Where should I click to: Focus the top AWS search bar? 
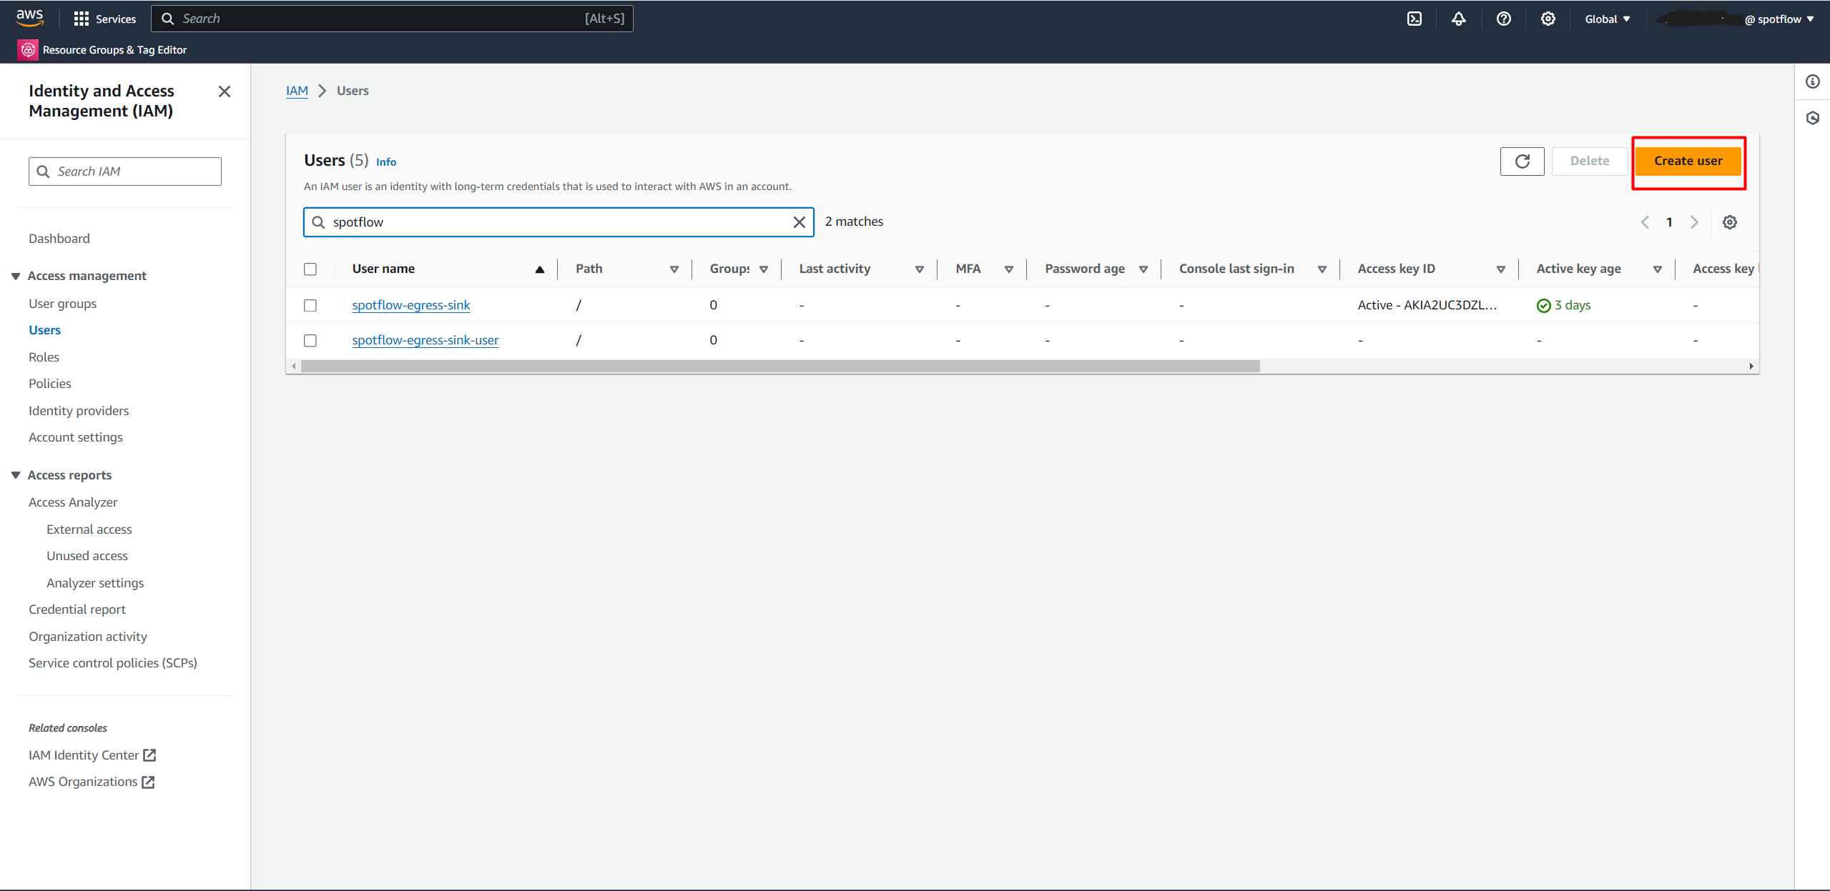(x=392, y=19)
